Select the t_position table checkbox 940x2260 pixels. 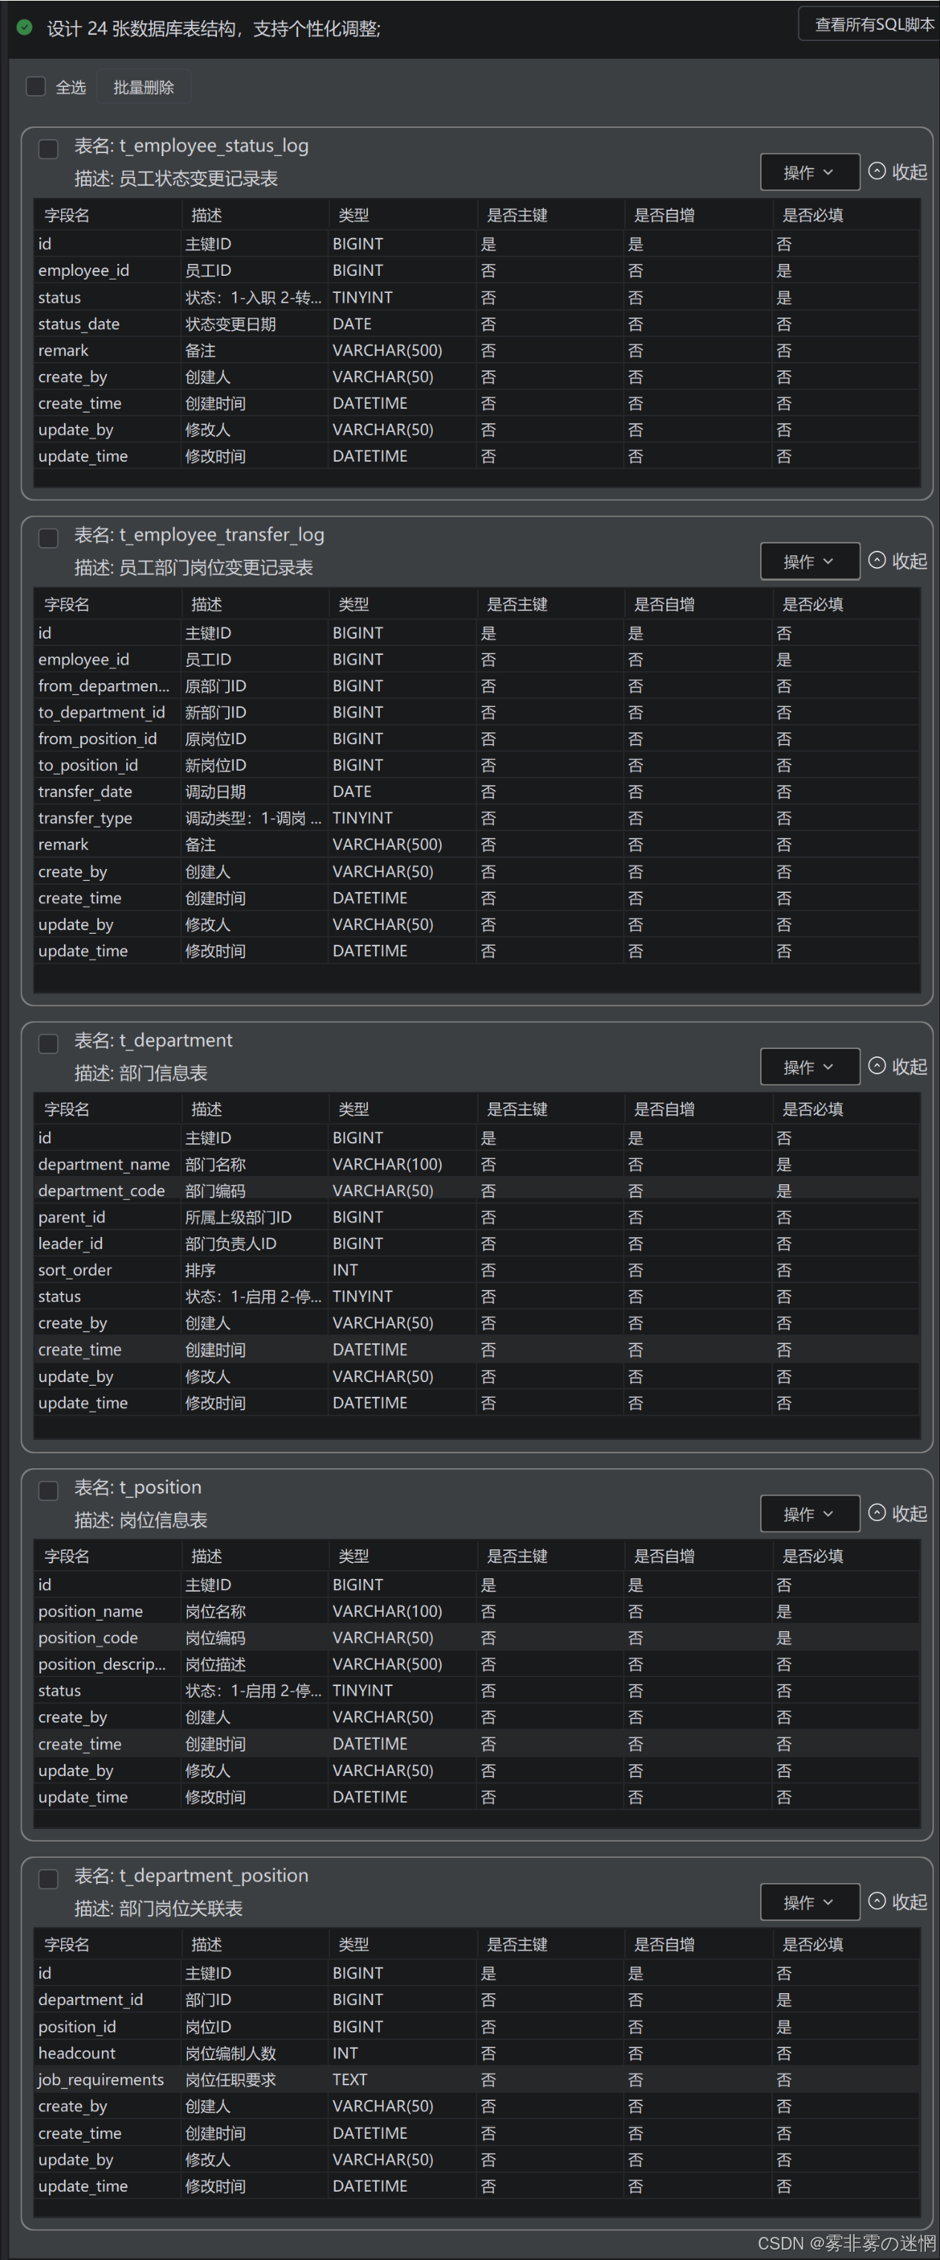coord(48,1490)
